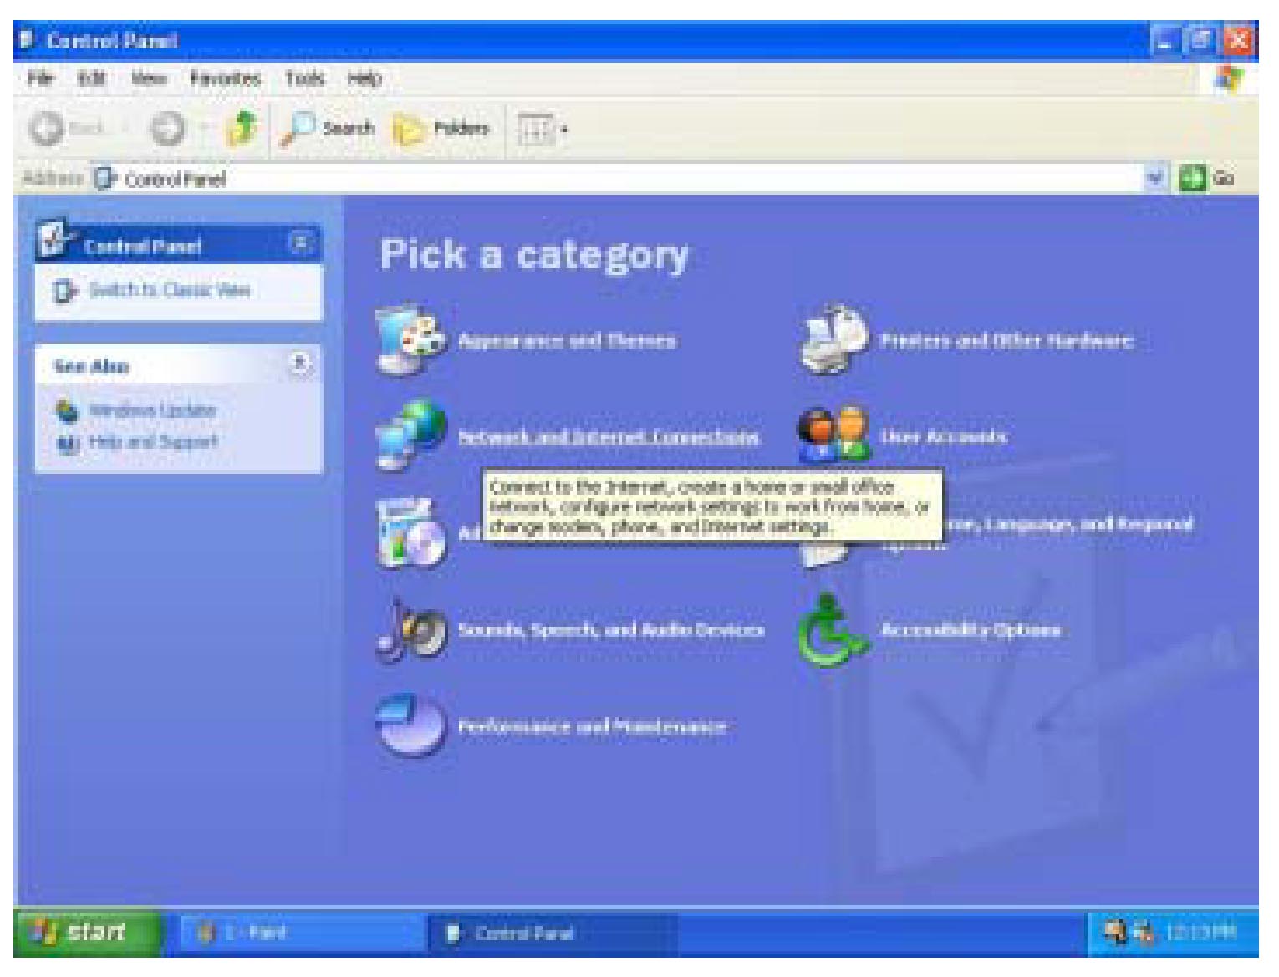Open the Help menu
This screenshot has width=1279, height=977.
point(364,79)
